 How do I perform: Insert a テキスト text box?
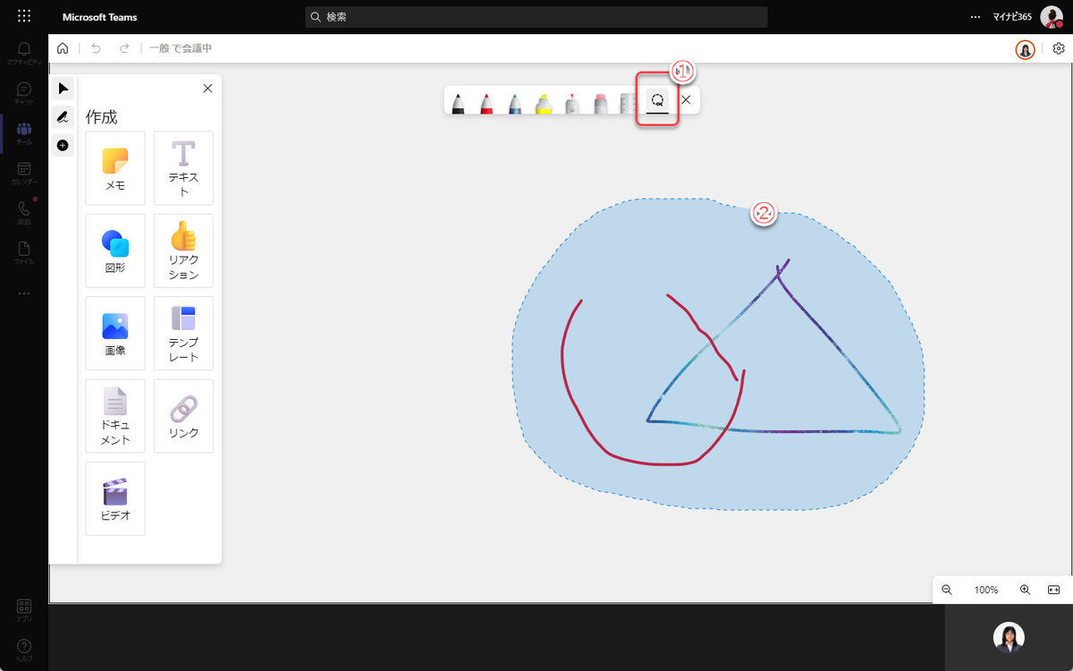click(183, 168)
